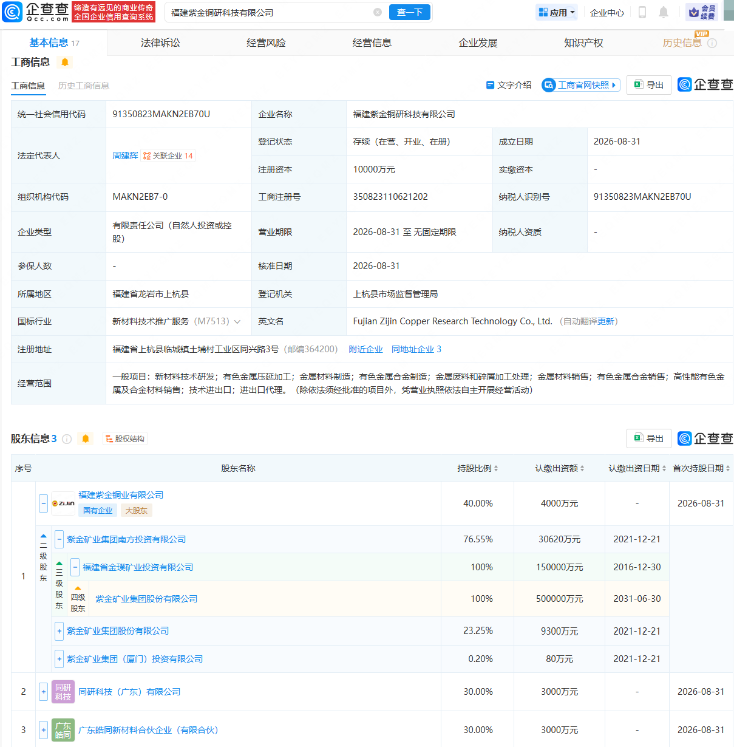Collapse 福建省金璞矿业投资有限公司 row
This screenshot has height=747, width=734.
point(75,567)
